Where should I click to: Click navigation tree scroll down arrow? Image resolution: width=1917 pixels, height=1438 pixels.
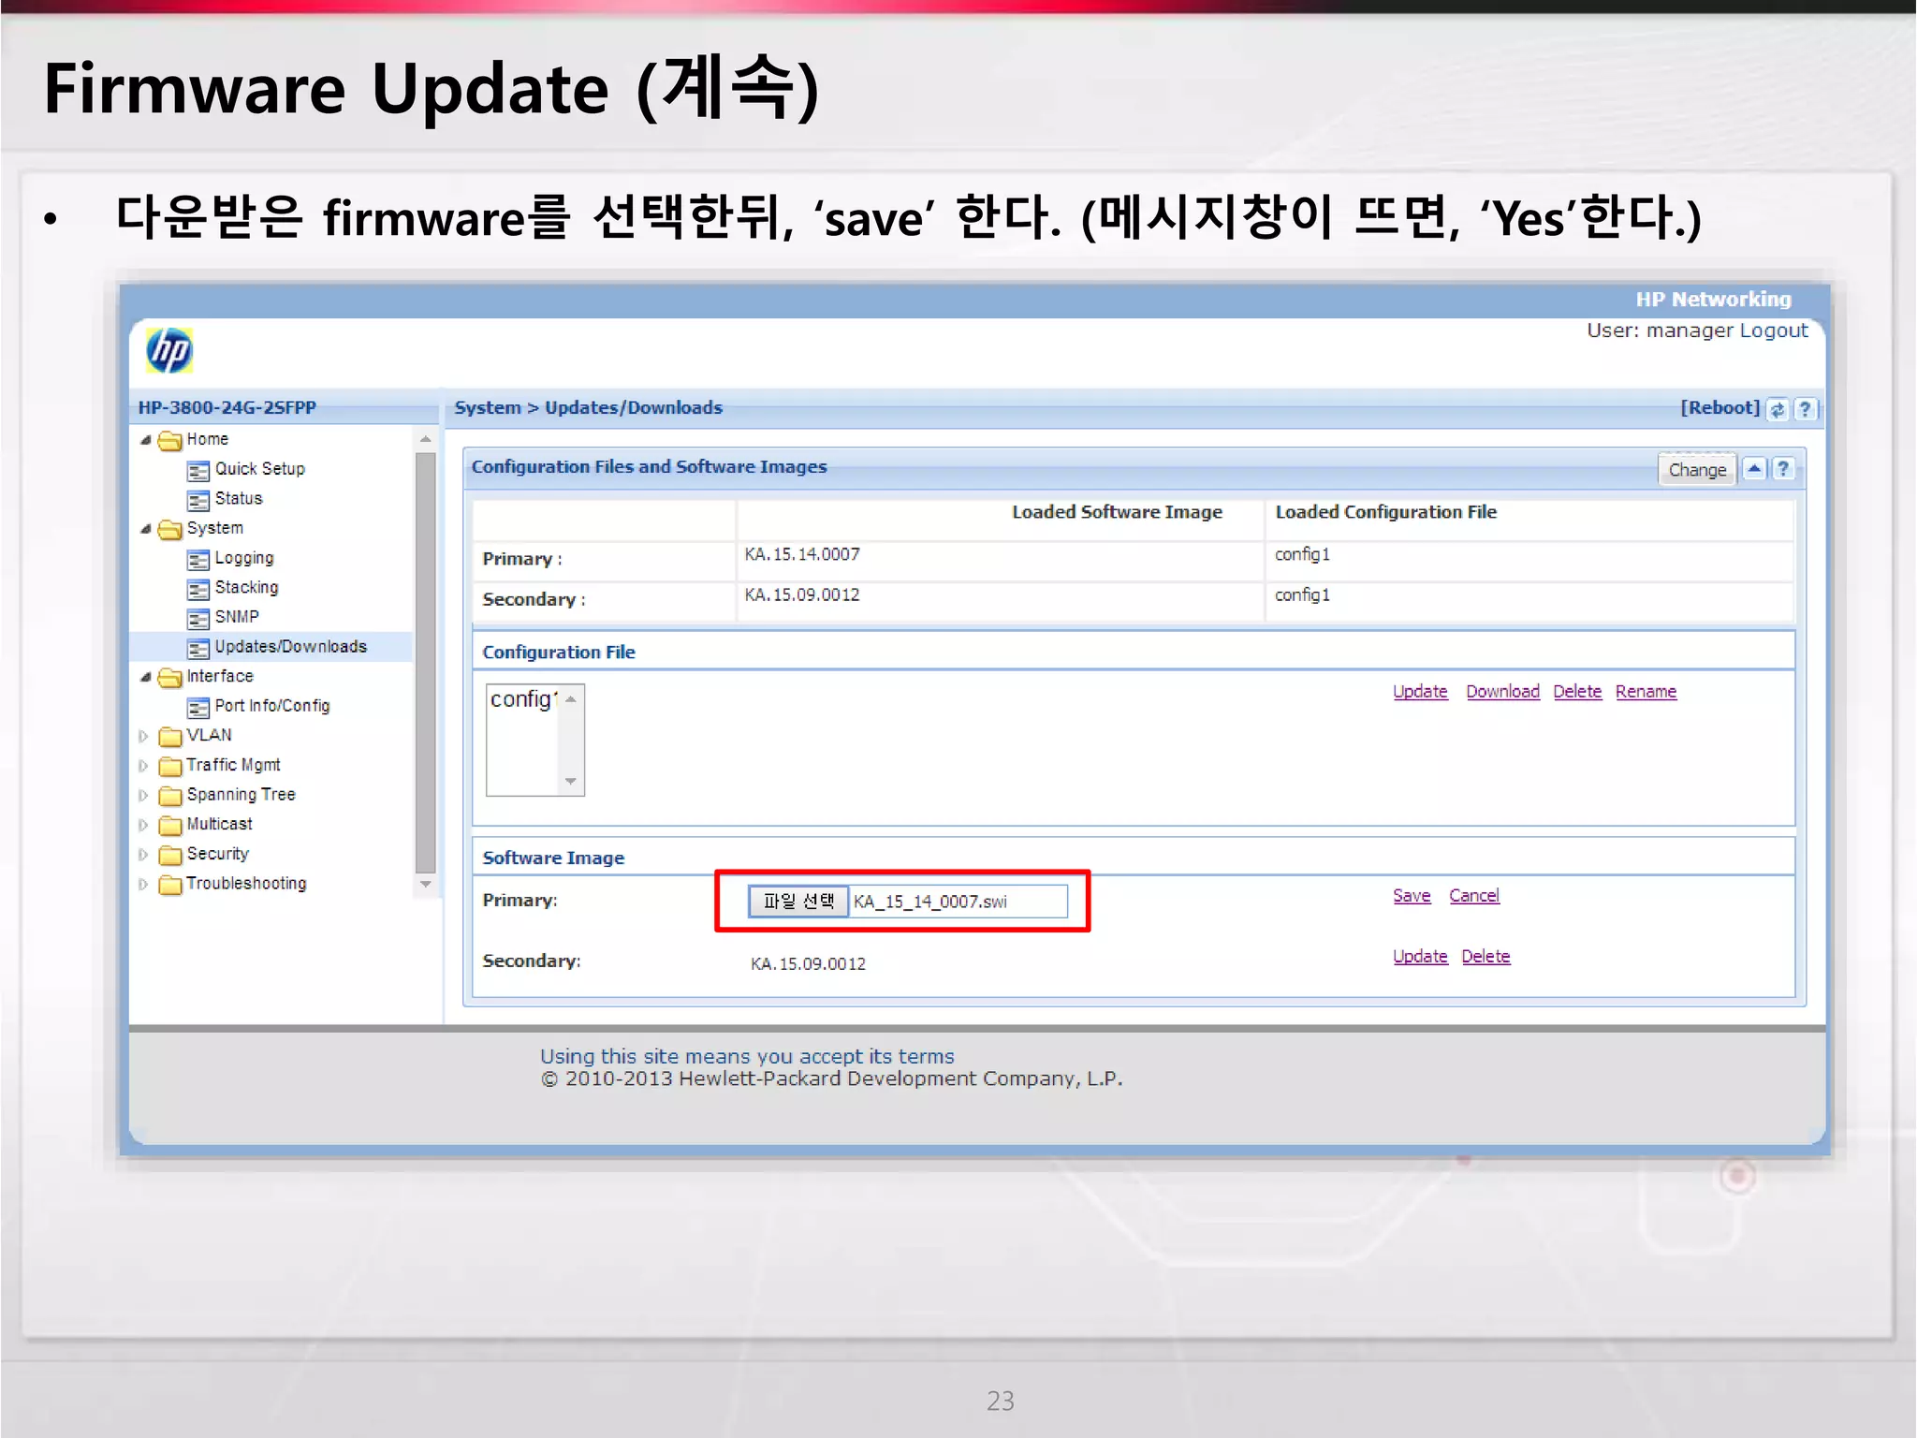pyautogui.click(x=426, y=885)
